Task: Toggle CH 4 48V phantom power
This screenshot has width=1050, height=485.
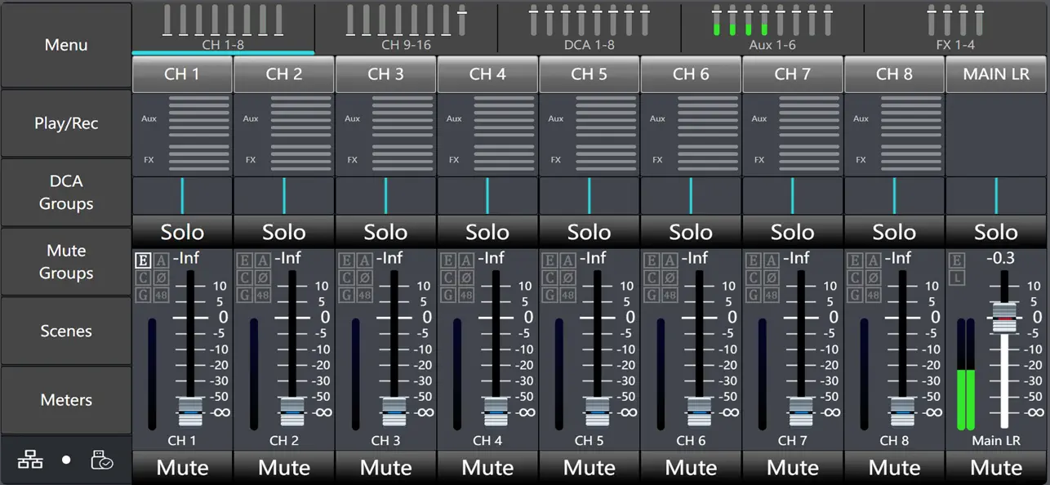Action: (x=466, y=294)
